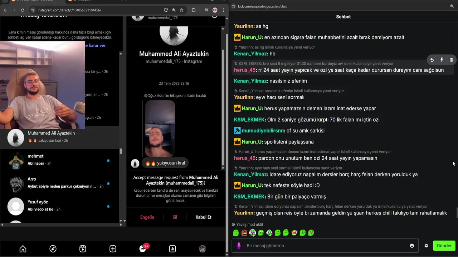Image resolution: width=458 pixels, height=257 pixels.
Task: Open Instagram Explore compass icon
Action: click(x=53, y=249)
